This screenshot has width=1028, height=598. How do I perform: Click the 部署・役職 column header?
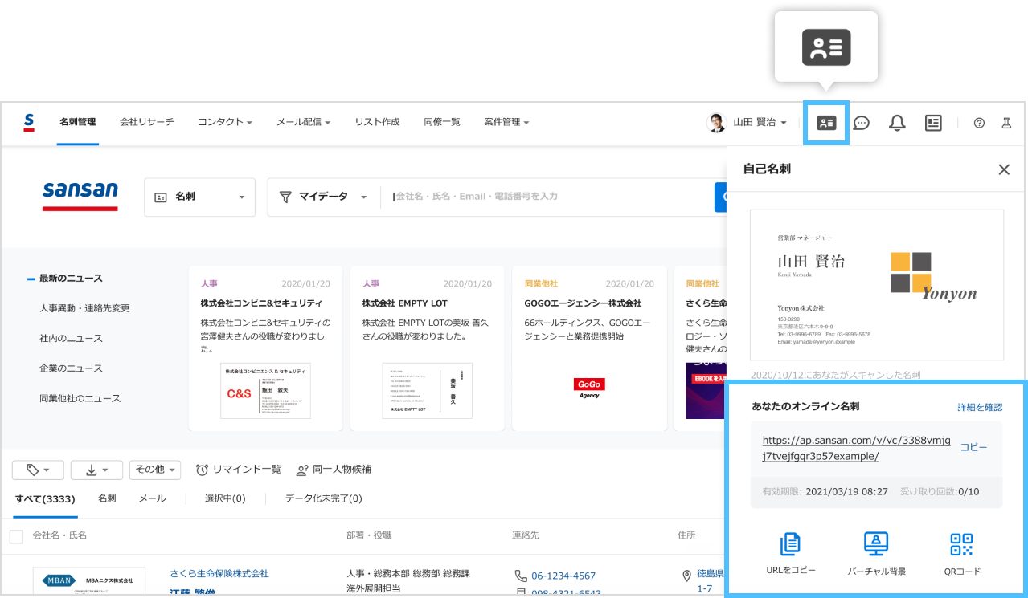click(x=369, y=535)
